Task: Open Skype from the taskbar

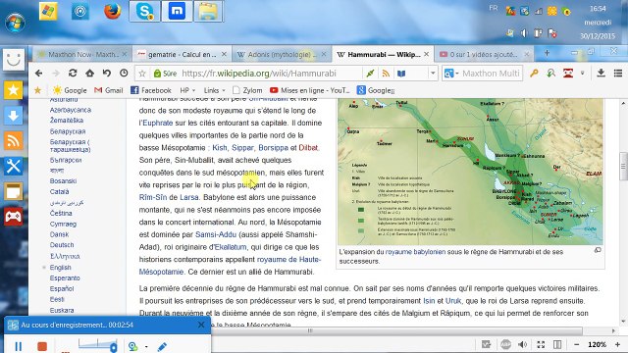Action: pos(144,11)
